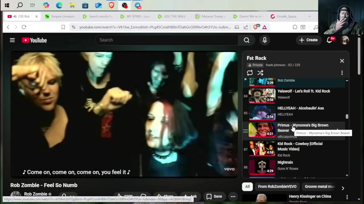This screenshot has width=364, height=204.
Task: Click the Brave Shields icon
Action: (255, 27)
